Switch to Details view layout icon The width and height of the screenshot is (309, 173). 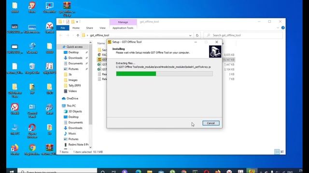click(x=277, y=152)
